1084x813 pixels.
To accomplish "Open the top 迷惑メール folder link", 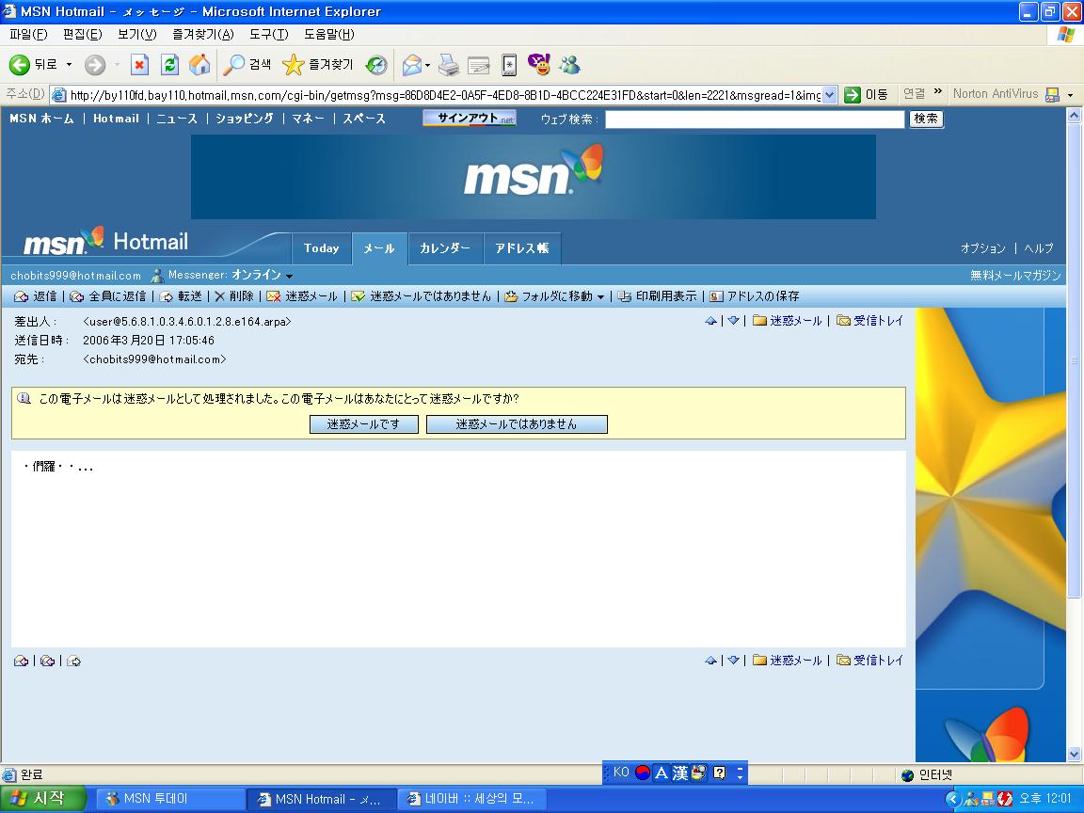I will 788,321.
